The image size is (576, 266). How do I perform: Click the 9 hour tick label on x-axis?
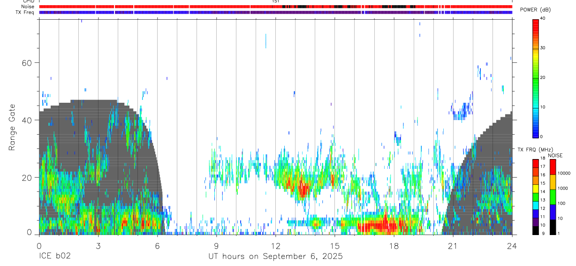point(216,246)
